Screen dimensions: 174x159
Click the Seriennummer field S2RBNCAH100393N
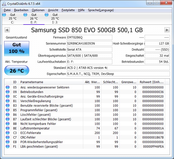(x=90, y=43)
